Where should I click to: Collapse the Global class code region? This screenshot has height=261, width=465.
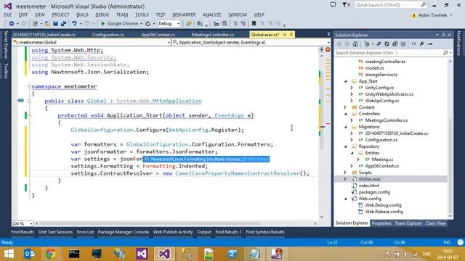29,101
